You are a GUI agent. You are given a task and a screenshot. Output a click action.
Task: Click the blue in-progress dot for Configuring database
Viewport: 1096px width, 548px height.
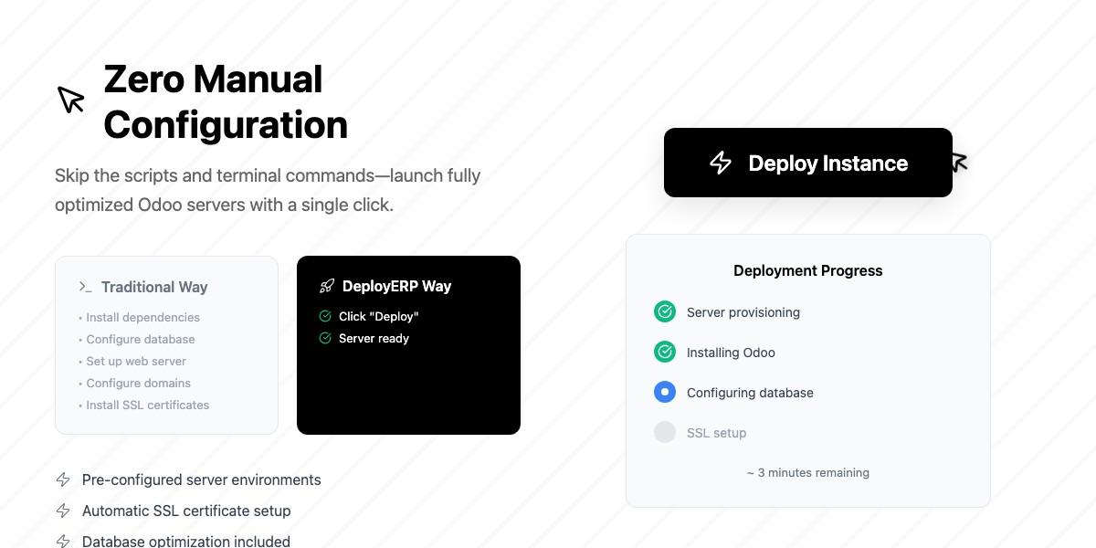[665, 392]
